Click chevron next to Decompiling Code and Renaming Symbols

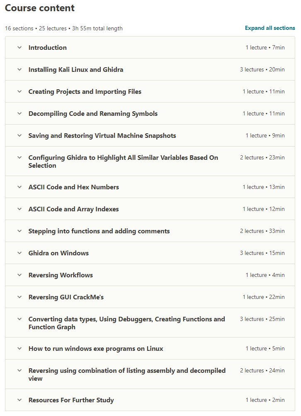[19, 114]
